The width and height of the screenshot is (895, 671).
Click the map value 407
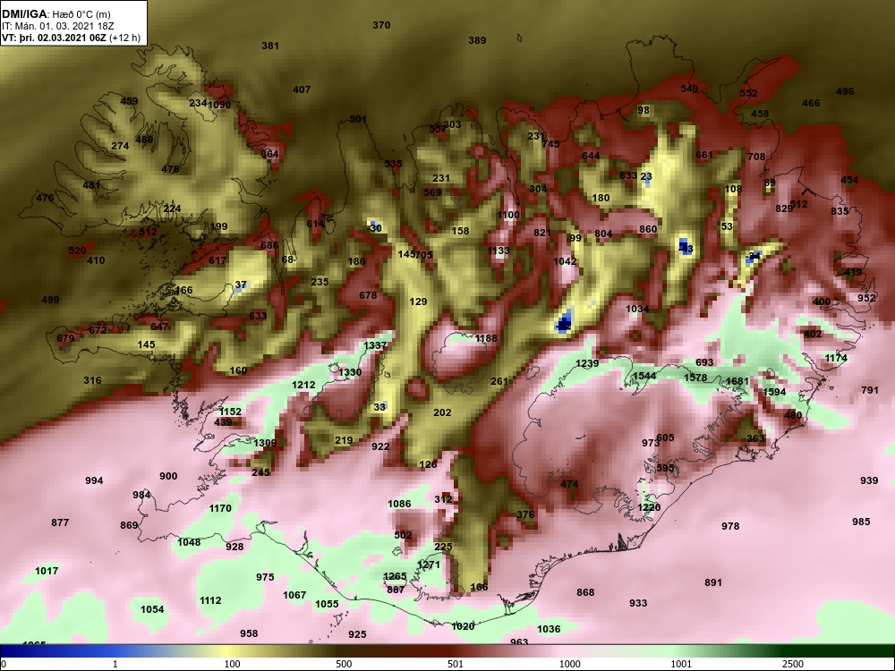click(302, 89)
